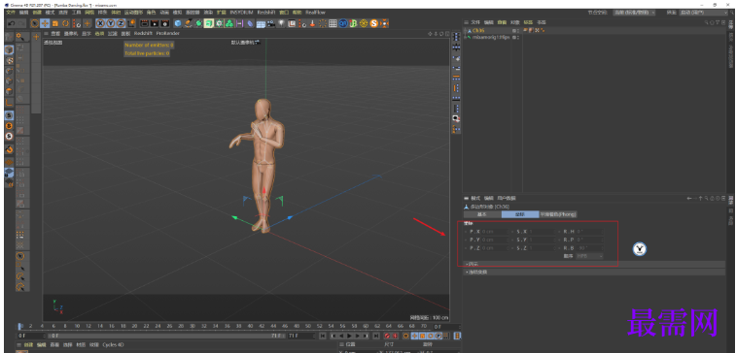Image resolution: width=736 pixels, height=353 pixels.
Task: Toggle the coordinate system icon
Action: pyautogui.click(x=132, y=23)
